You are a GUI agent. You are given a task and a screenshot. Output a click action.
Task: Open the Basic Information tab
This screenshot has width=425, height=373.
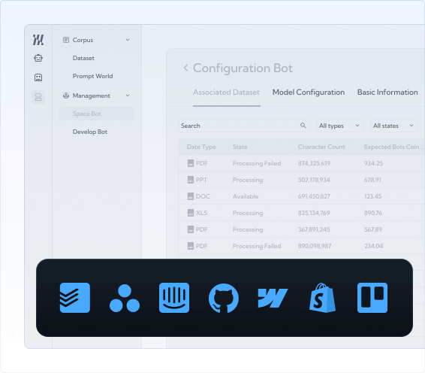(387, 92)
